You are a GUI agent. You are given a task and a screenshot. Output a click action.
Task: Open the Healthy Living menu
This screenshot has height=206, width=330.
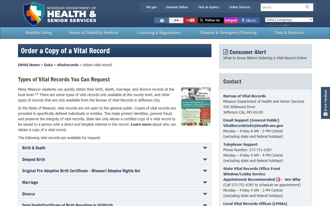[x=39, y=33]
